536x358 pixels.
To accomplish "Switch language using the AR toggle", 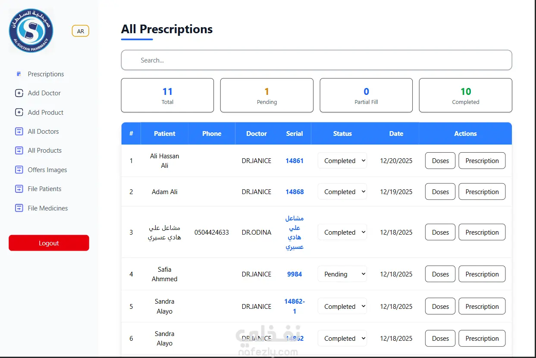I will tap(80, 31).
